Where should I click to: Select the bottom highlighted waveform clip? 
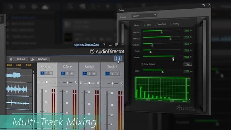[18, 103]
